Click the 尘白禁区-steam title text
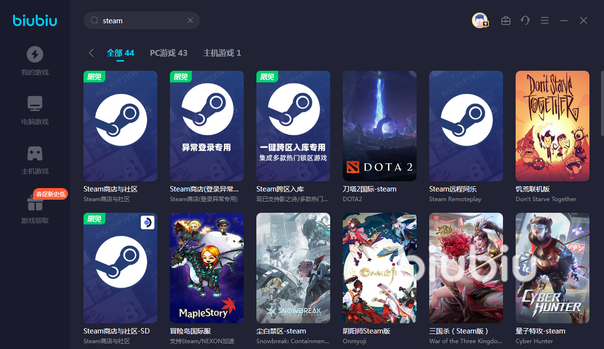Viewport: 604px width, 349px height. pyautogui.click(x=281, y=331)
